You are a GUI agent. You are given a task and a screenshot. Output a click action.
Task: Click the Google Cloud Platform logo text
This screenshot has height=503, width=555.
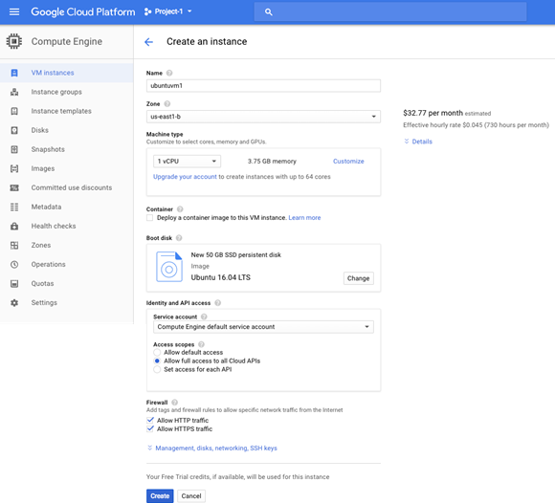pyautogui.click(x=83, y=11)
